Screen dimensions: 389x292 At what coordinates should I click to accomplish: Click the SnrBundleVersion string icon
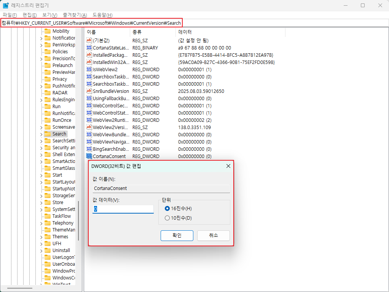point(89,91)
